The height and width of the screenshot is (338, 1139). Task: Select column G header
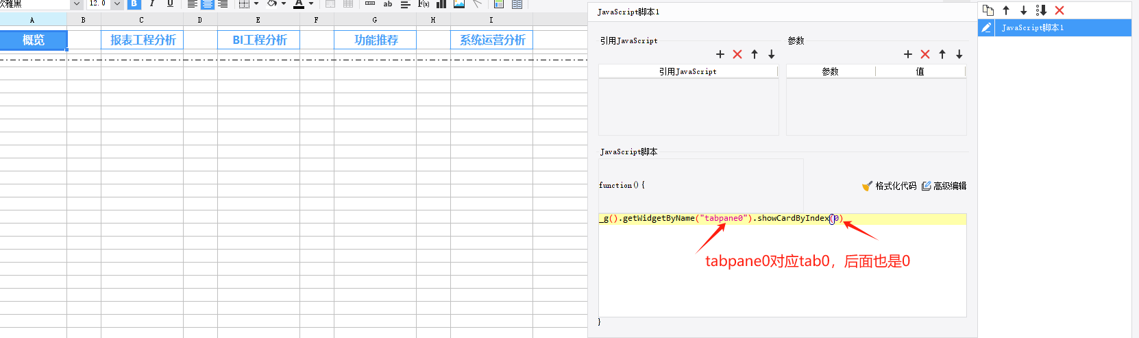[x=375, y=20]
